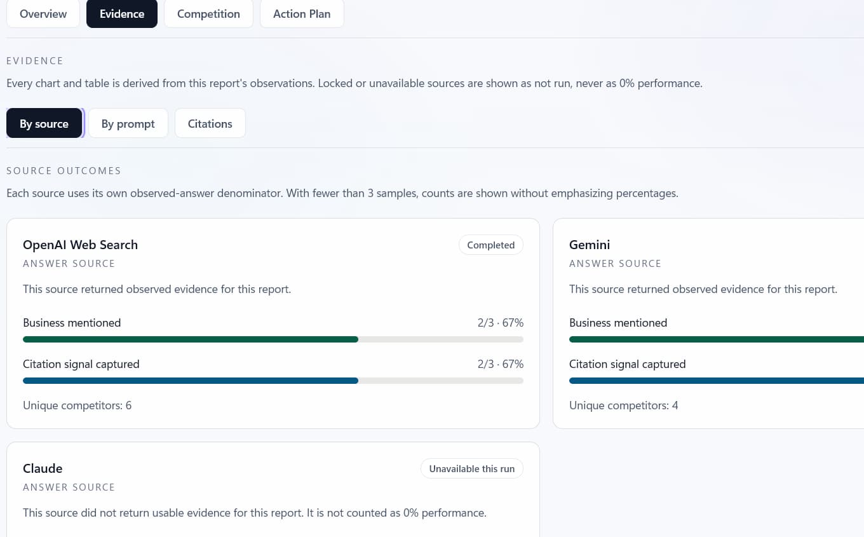Click the Gemini card title
The height and width of the screenshot is (537, 864).
(590, 245)
